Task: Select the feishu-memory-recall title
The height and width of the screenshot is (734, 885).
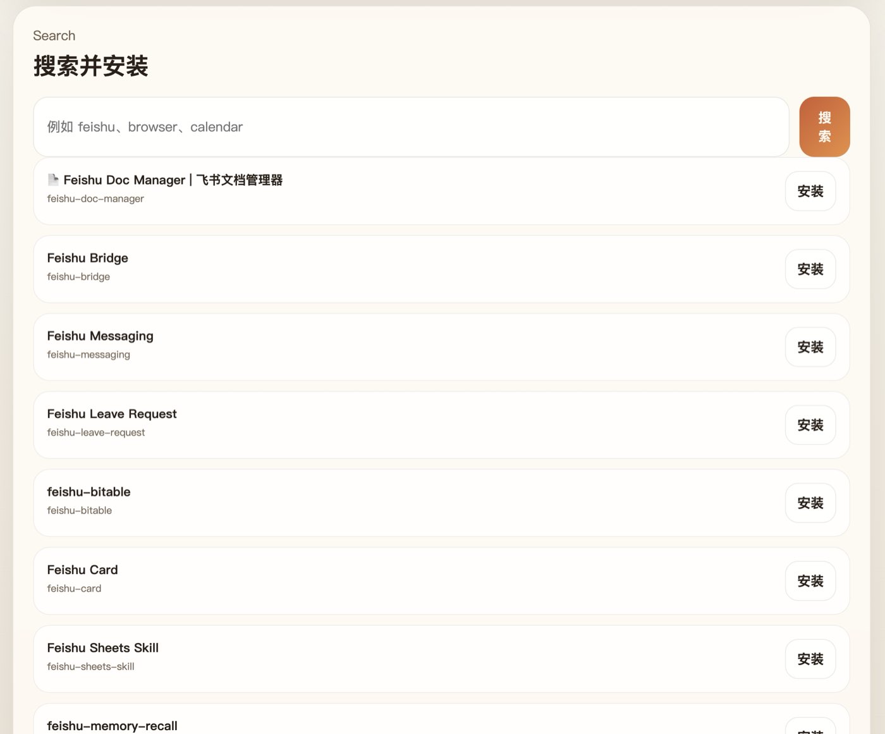Action: pyautogui.click(x=112, y=726)
